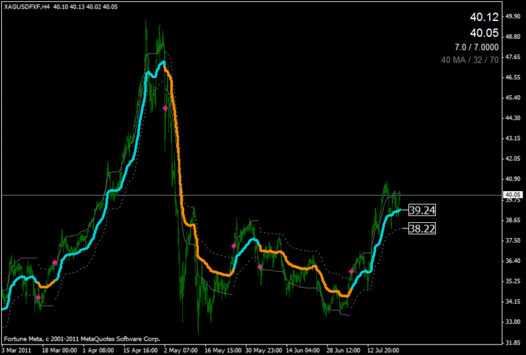Screen dimensions: 526x355
Task: Click the 40.90 price axis label
Action: (513, 179)
